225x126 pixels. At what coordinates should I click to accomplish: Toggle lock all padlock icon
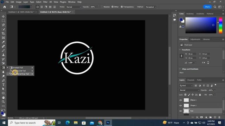(x=200, y=95)
